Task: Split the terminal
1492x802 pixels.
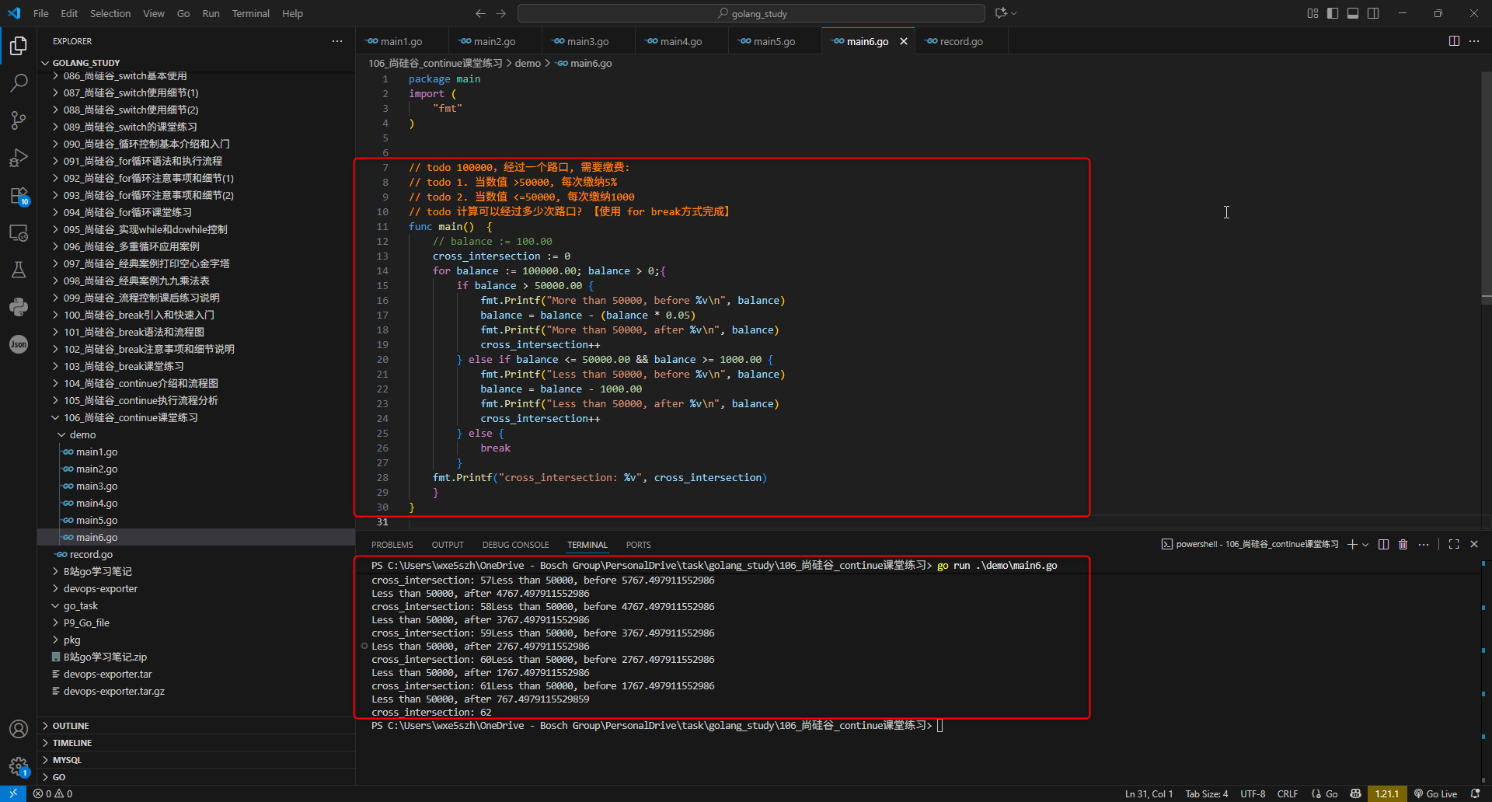Action: point(1383,545)
